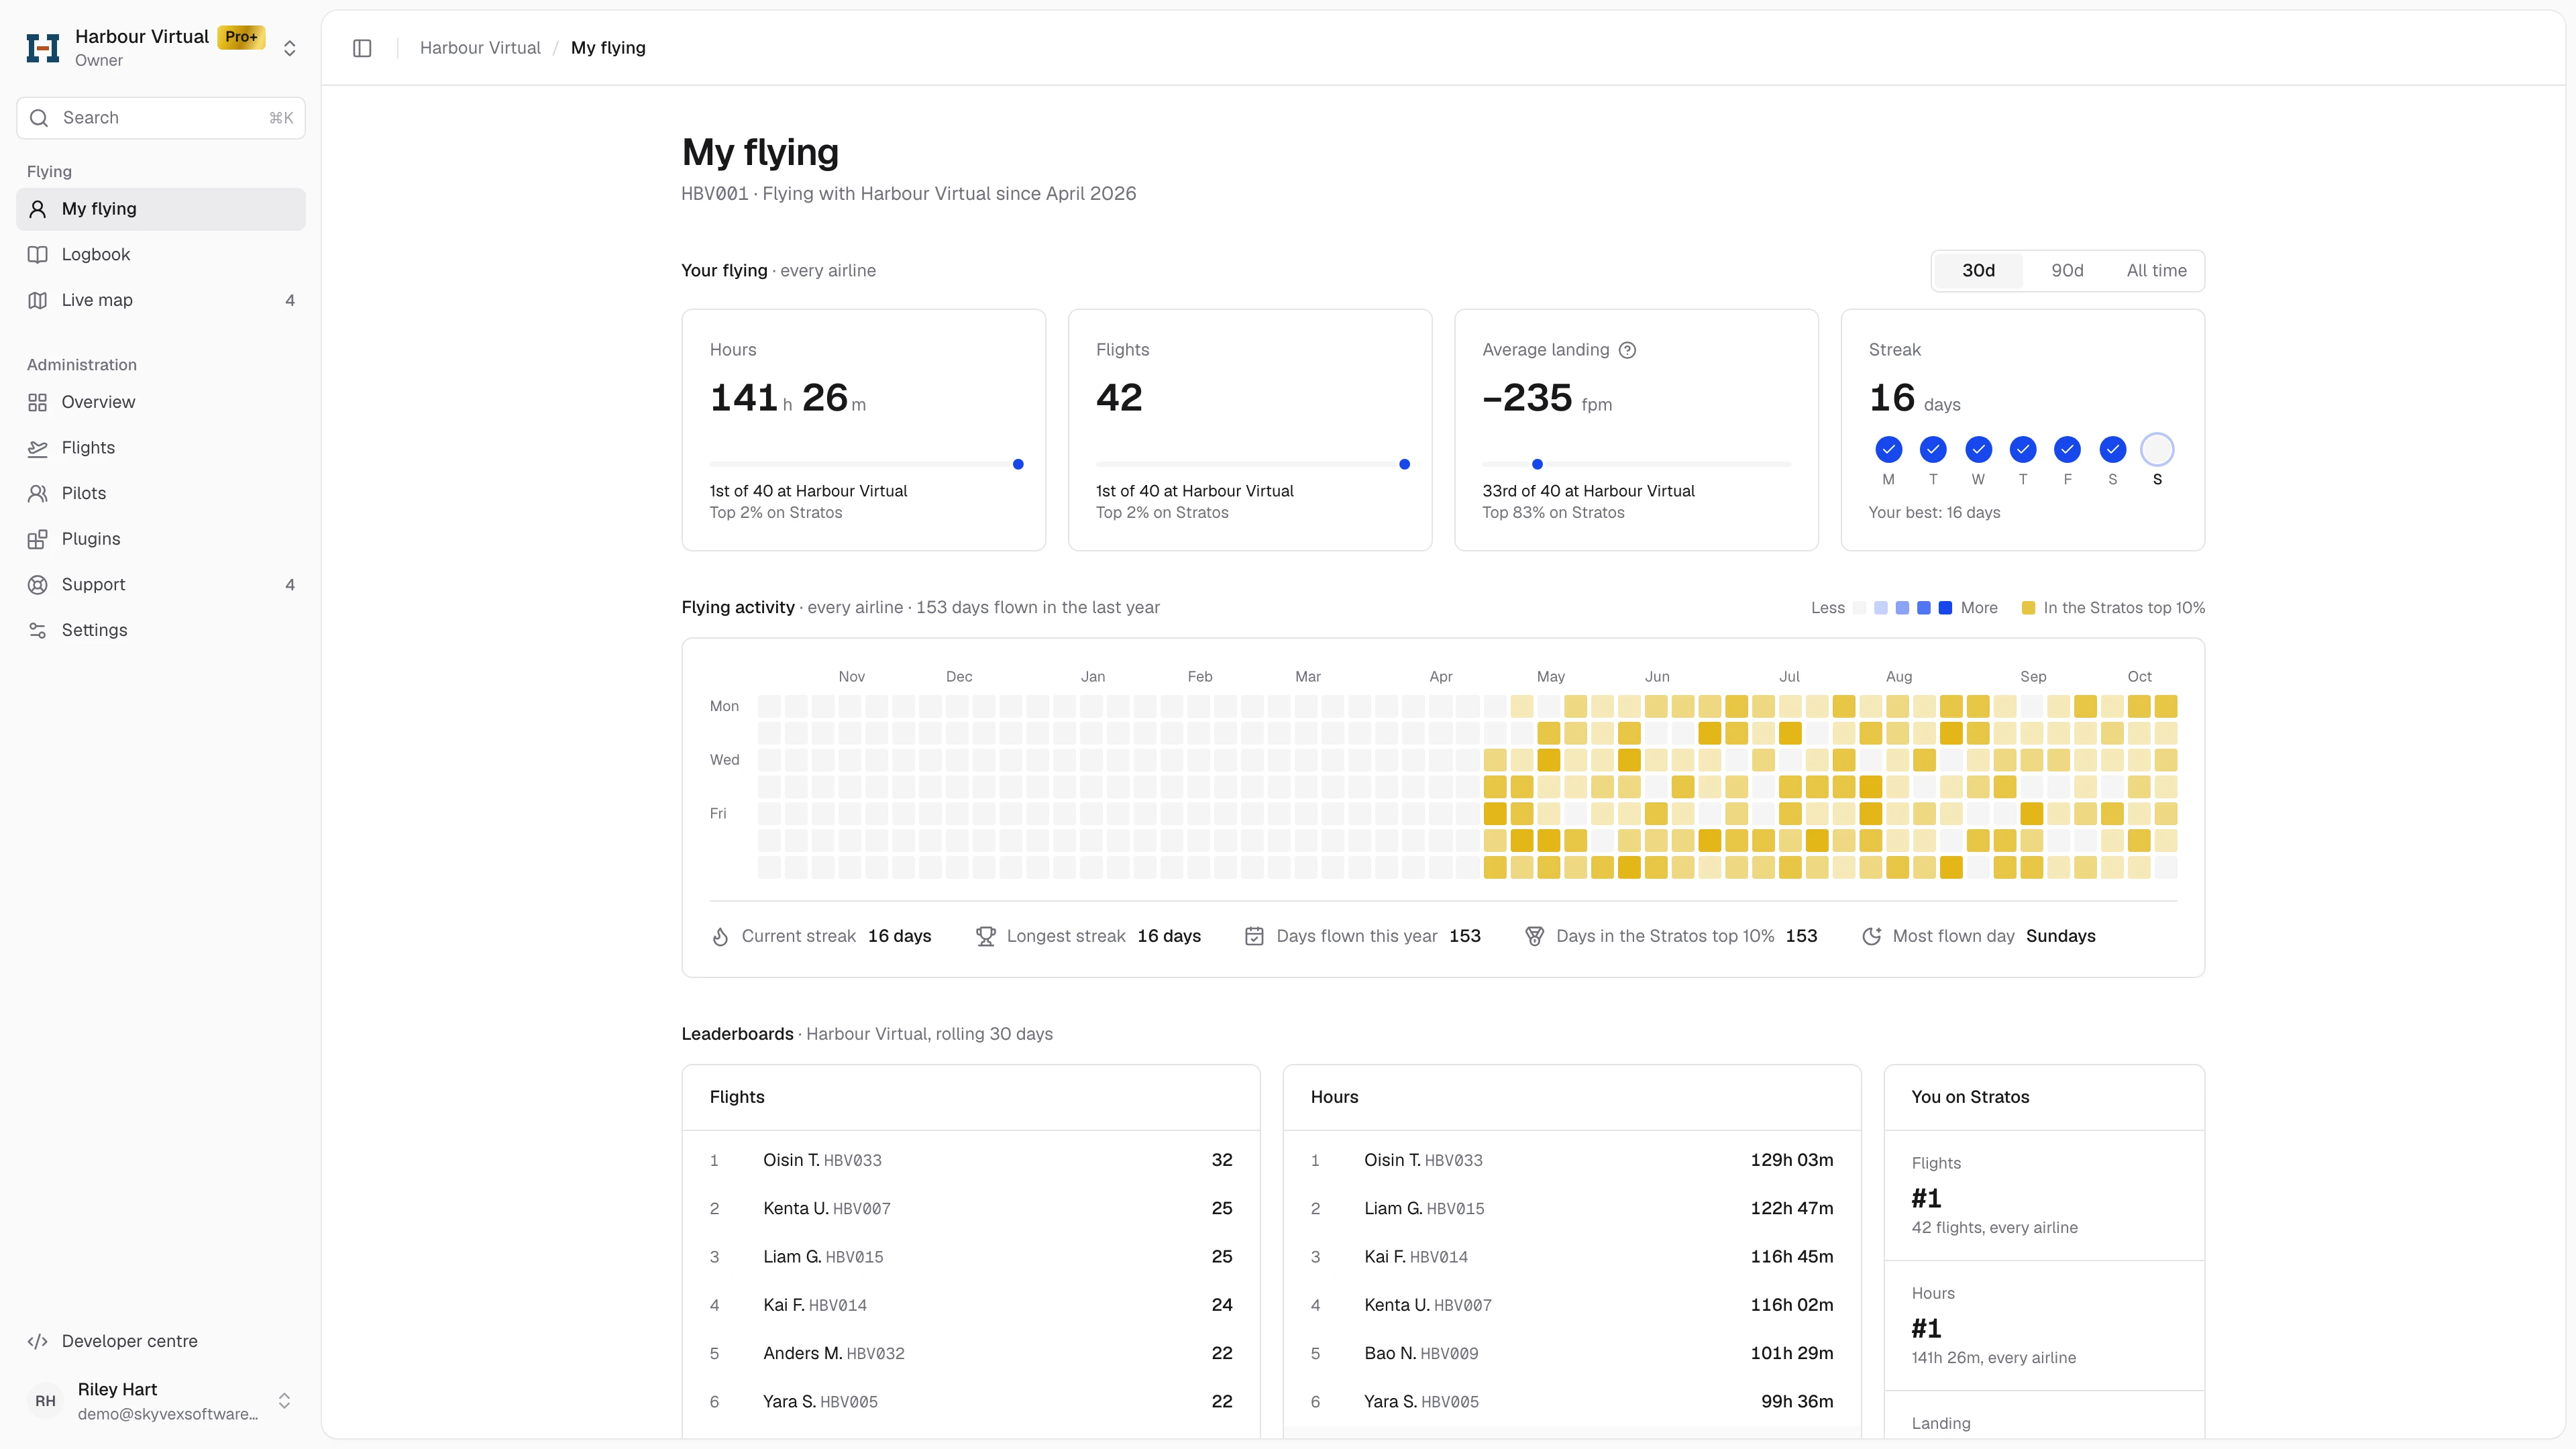Click the Hours rank slider dot
The width and height of the screenshot is (2576, 1449).
click(1018, 464)
